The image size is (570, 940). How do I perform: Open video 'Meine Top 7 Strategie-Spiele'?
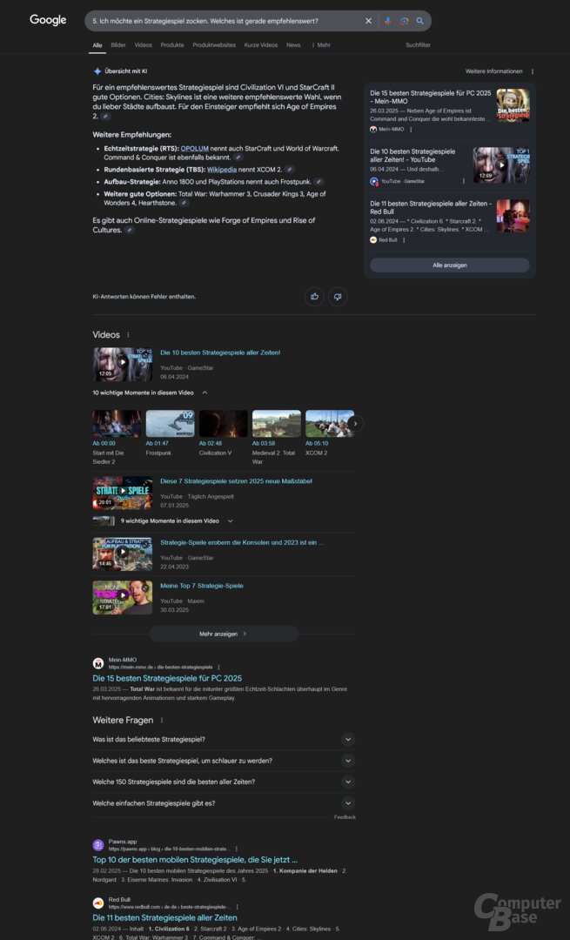pyautogui.click(x=201, y=586)
